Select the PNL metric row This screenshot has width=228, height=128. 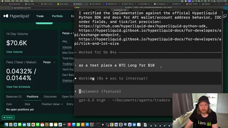(65, 42)
